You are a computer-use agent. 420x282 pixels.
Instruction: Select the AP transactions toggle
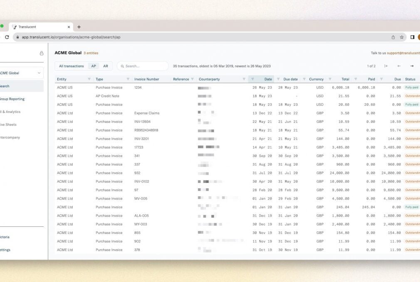pyautogui.click(x=94, y=66)
